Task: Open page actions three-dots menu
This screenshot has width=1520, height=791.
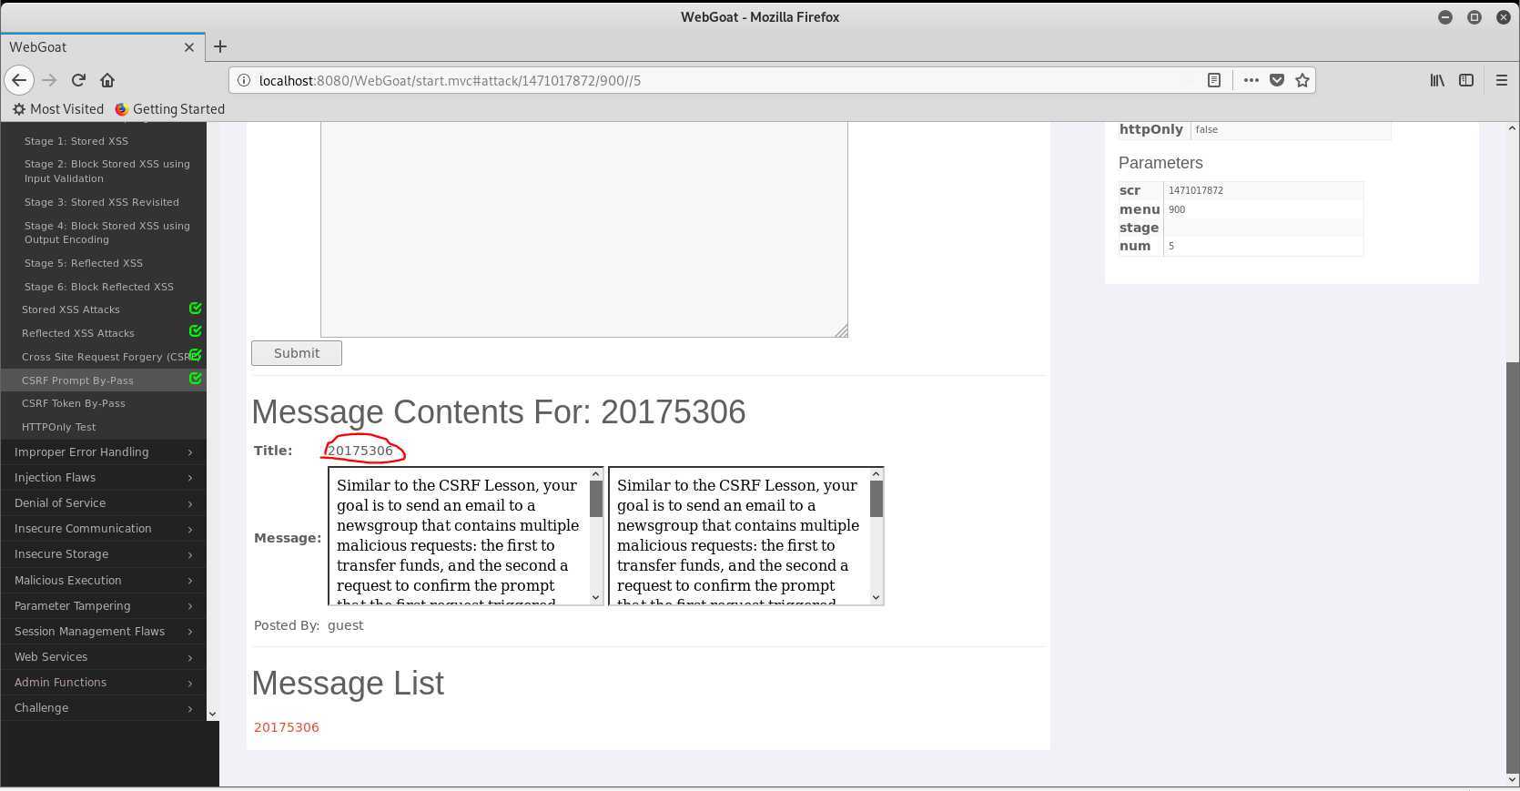Action: click(1251, 80)
